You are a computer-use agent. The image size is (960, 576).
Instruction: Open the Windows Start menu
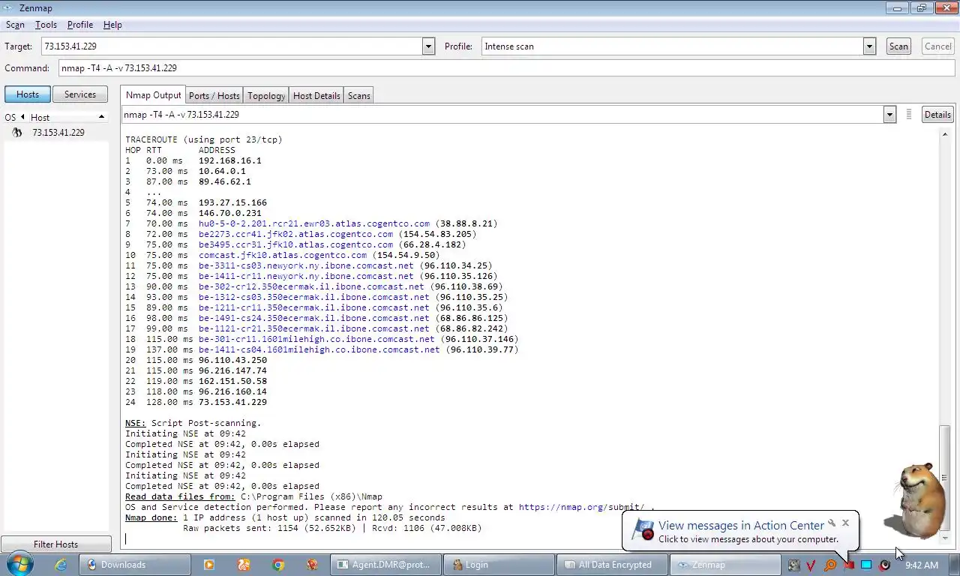point(18,564)
